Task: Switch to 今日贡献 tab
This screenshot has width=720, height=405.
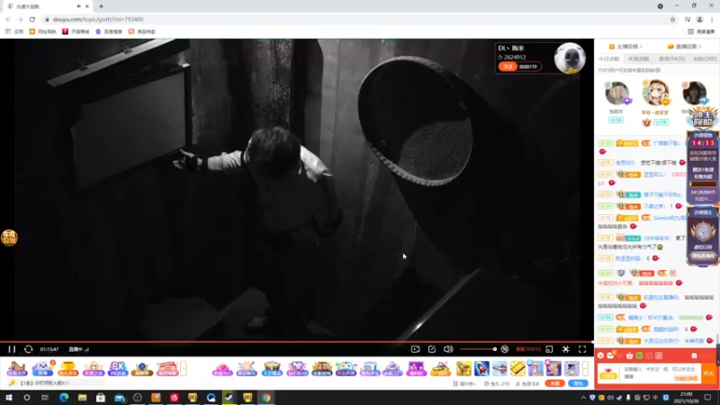Action: tap(609, 58)
